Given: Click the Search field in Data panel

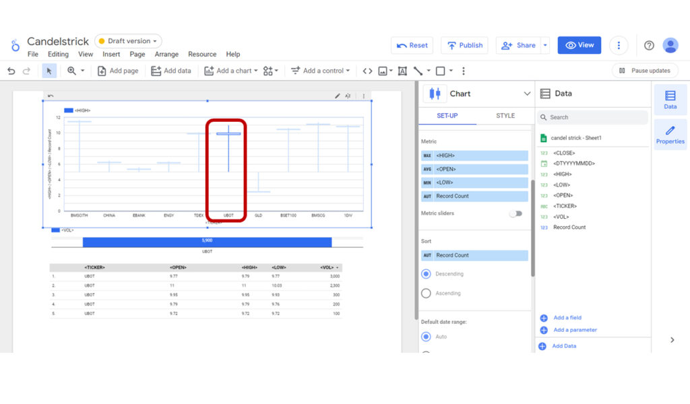Looking at the screenshot, I should pyautogui.click(x=592, y=117).
